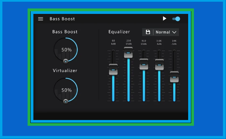
Task: Click the Virtualizer 50% value
Action: tap(66, 90)
